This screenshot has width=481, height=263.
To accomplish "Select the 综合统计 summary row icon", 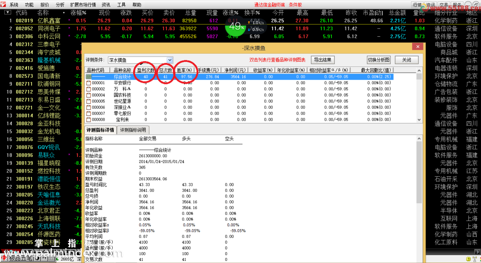I will (x=89, y=77).
